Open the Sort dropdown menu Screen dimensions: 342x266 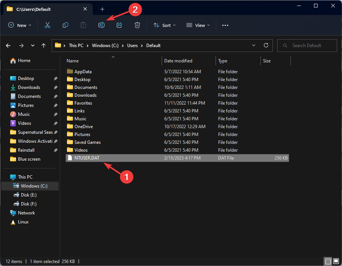pos(165,25)
